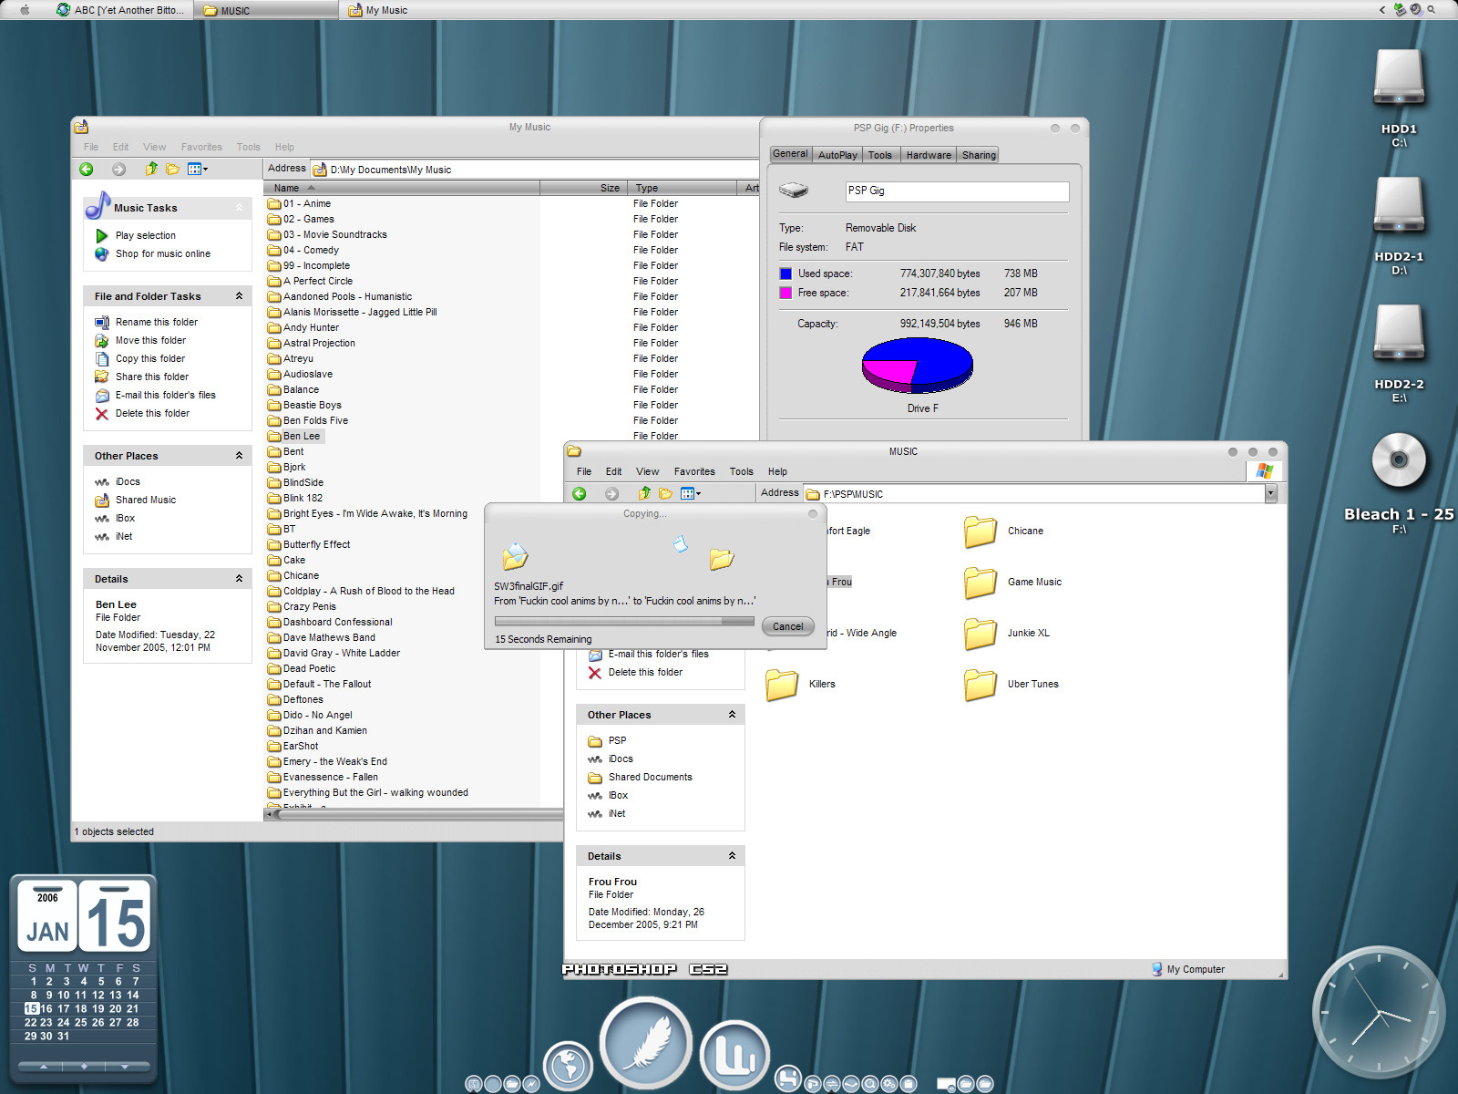This screenshot has width=1458, height=1094.
Task: Click the blue Used space color swatch
Action: pos(785,273)
